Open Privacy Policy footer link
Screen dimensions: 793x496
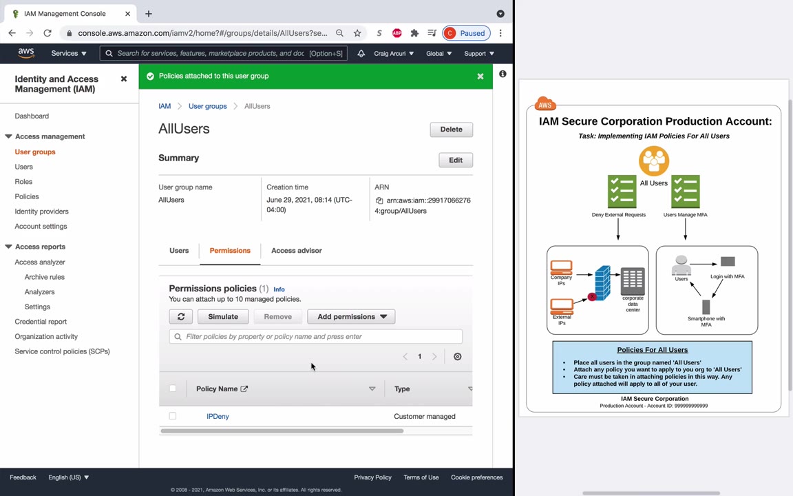tap(372, 477)
